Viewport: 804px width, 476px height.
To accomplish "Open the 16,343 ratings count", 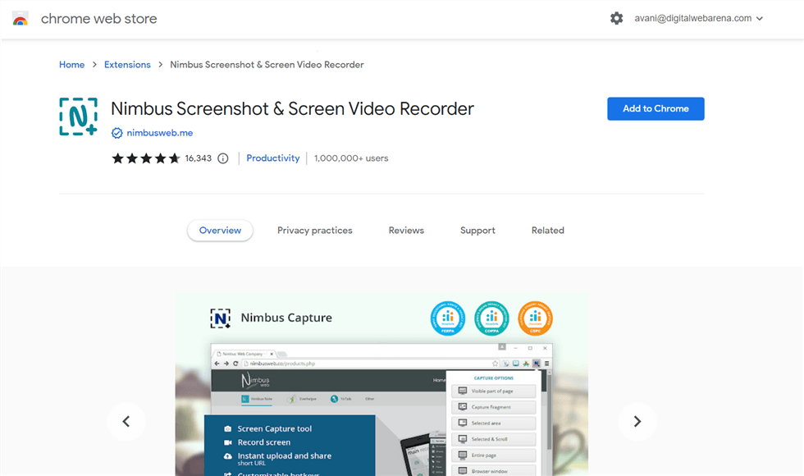I will (199, 158).
